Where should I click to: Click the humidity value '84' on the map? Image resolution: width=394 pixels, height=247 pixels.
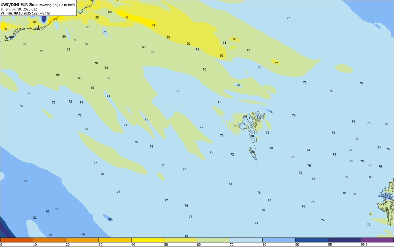(x=83, y=234)
